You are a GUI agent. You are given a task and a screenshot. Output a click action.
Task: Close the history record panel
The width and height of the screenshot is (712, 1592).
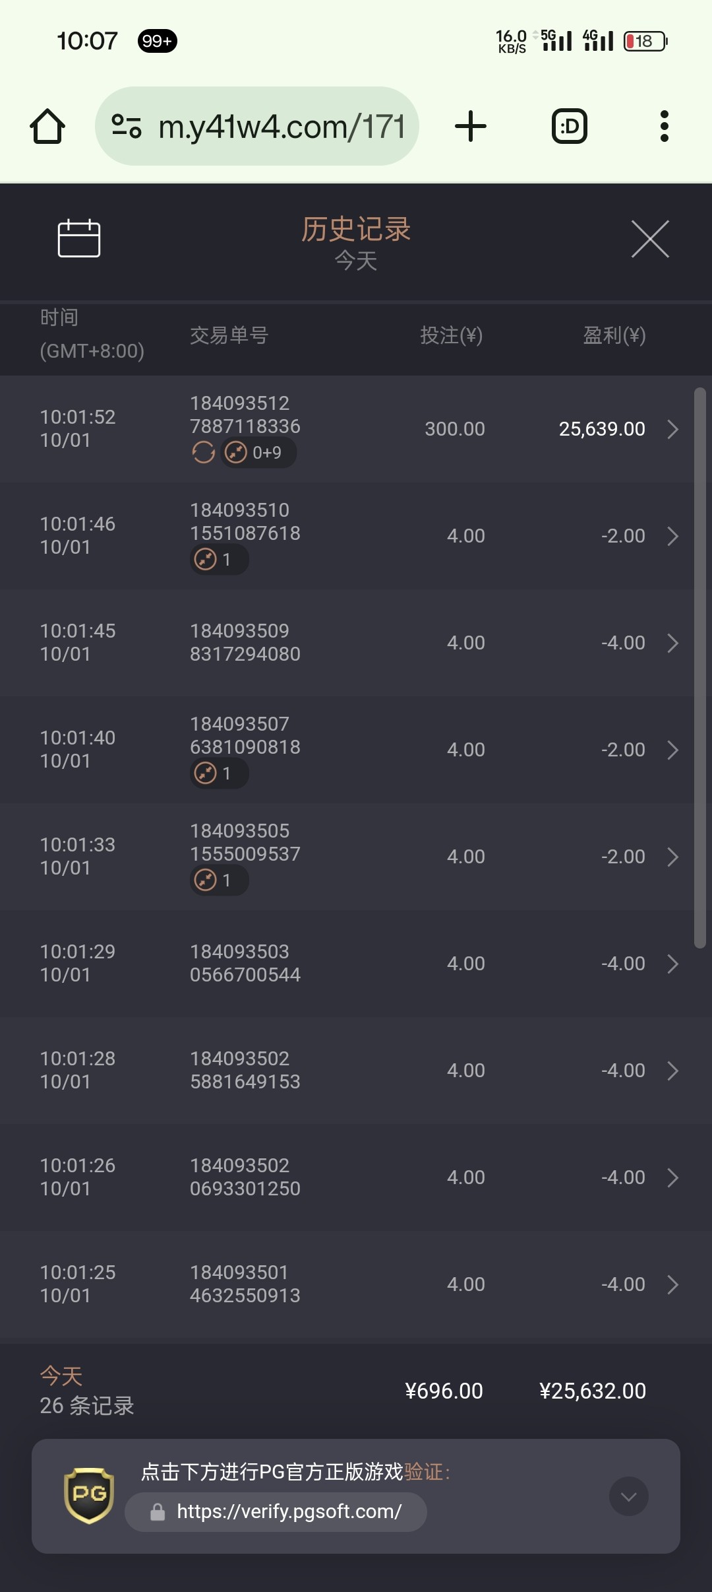pyautogui.click(x=650, y=239)
